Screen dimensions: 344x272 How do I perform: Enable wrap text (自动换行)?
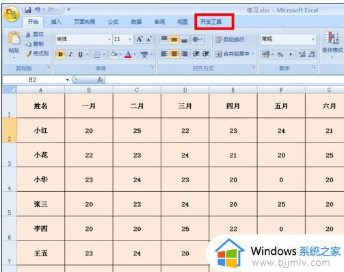[x=229, y=40]
